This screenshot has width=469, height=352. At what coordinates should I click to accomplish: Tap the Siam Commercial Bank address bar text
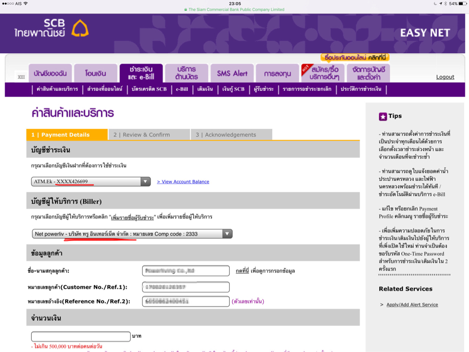coord(236,9)
